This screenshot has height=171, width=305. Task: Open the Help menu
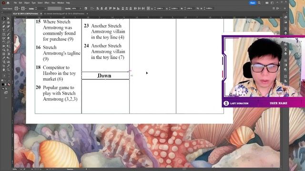[68, 3]
